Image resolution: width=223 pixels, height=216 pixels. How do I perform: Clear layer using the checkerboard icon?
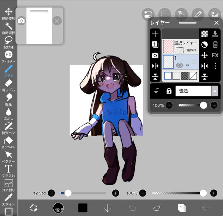(x=205, y=34)
